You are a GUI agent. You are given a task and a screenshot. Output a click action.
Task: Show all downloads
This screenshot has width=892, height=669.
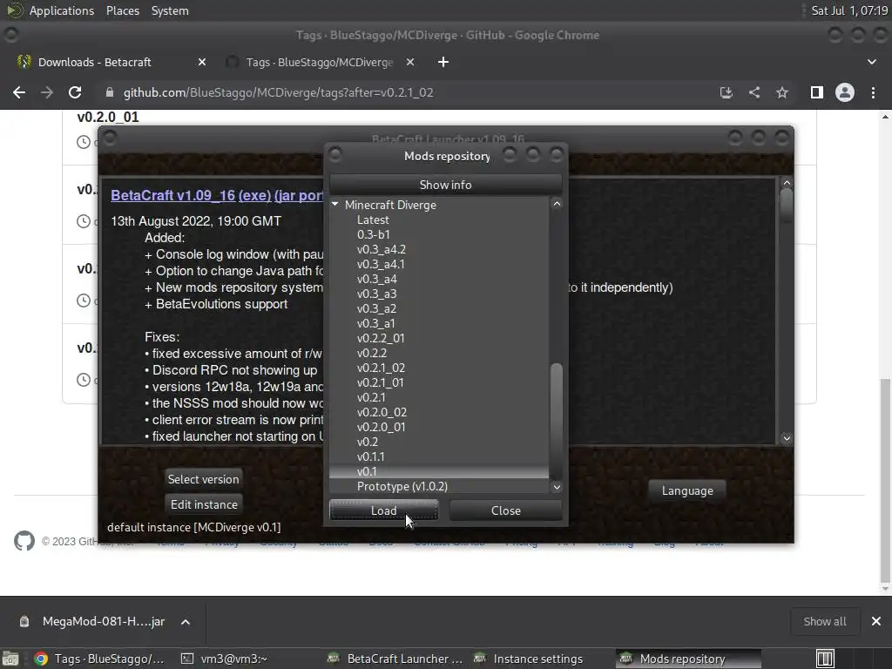pyautogui.click(x=824, y=621)
